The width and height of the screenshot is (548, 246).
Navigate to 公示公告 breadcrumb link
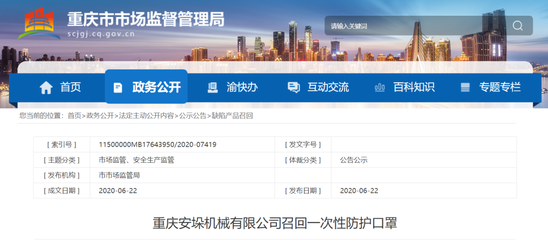pos(192,116)
